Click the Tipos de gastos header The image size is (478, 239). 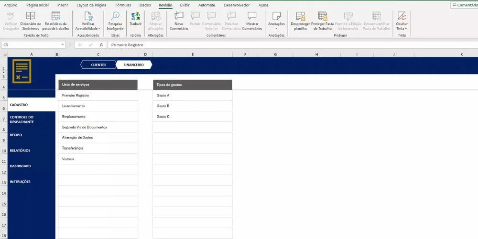[193, 85]
